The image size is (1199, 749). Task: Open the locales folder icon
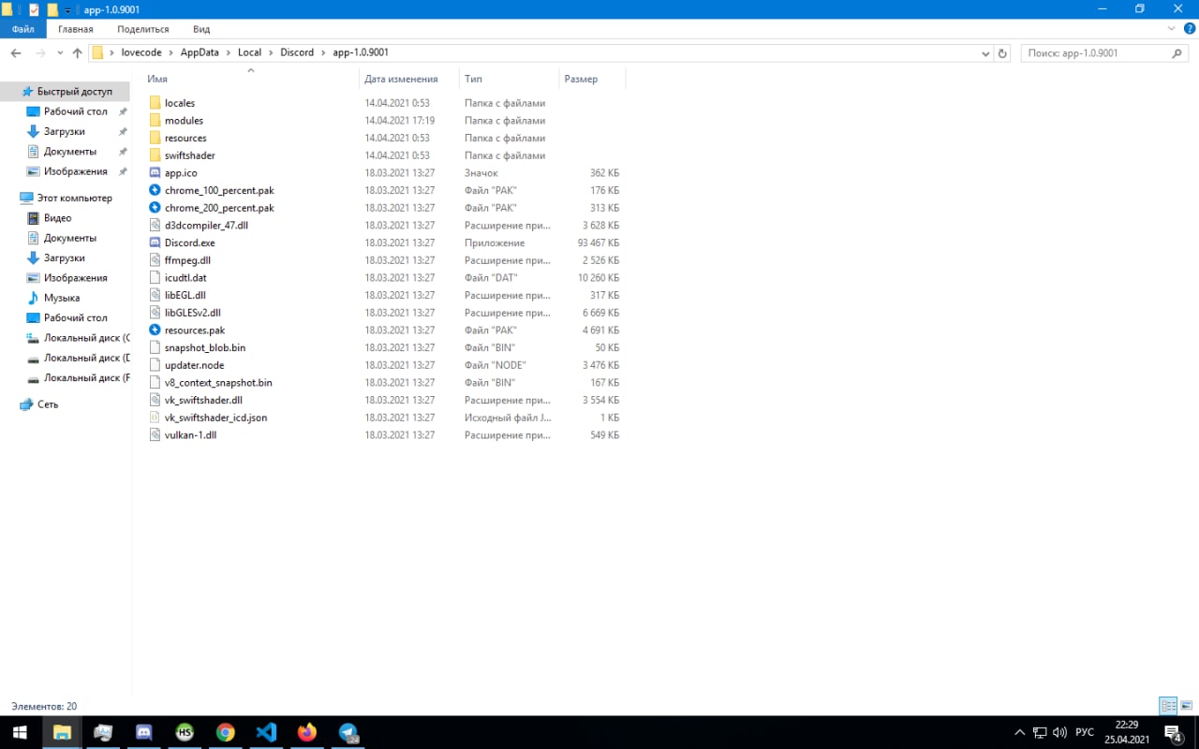click(155, 103)
